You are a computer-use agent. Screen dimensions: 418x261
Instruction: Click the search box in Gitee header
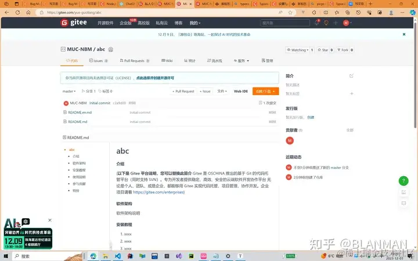[285, 23]
